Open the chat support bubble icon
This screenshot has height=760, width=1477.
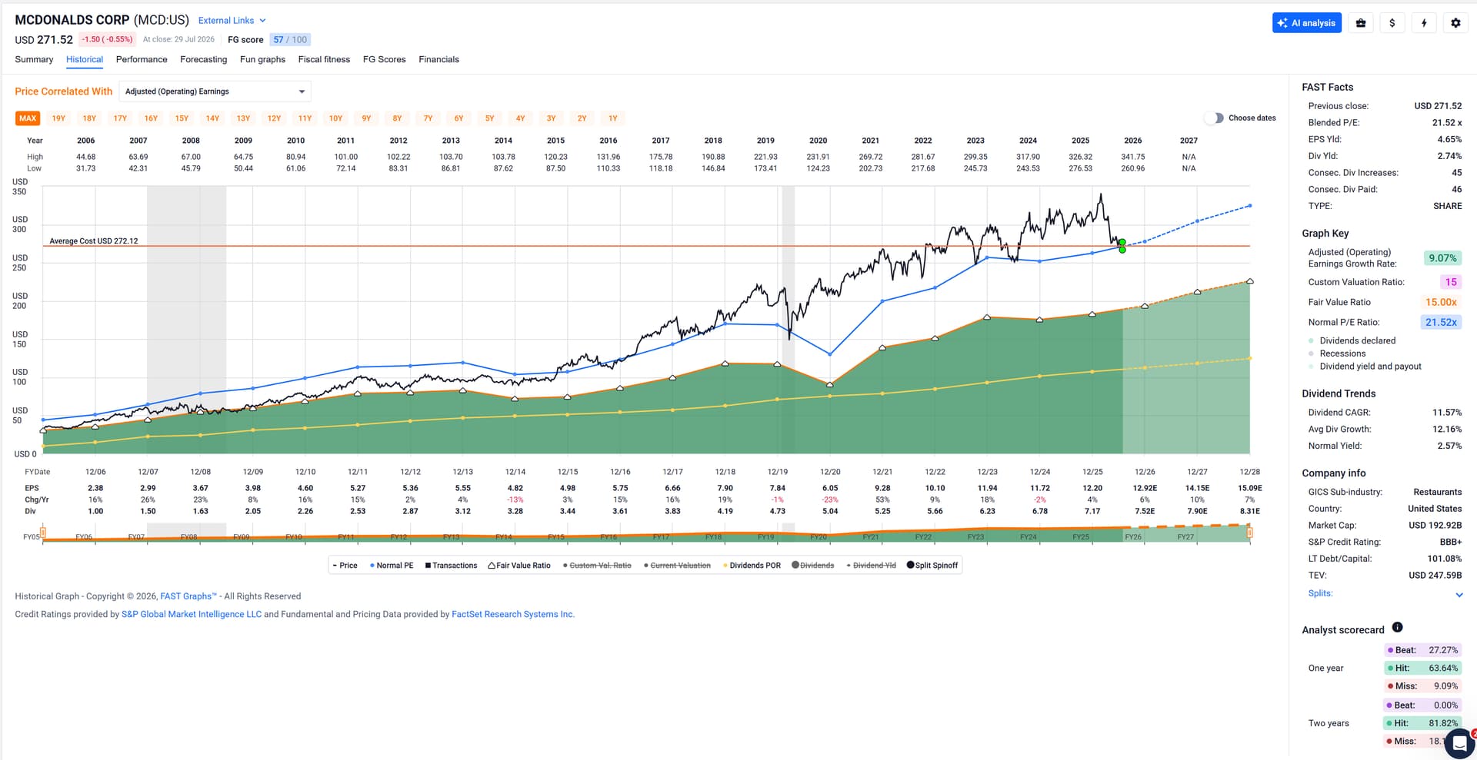click(x=1459, y=743)
